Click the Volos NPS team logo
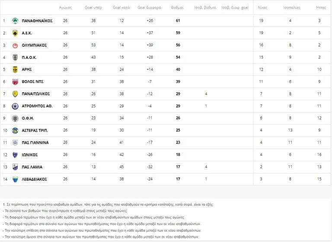Image resolution: width=332 pixels, height=242 pixels. coord(15,81)
